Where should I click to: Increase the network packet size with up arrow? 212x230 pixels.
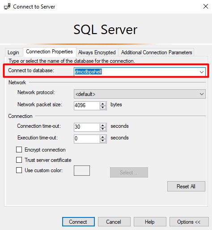[x=103, y=104]
